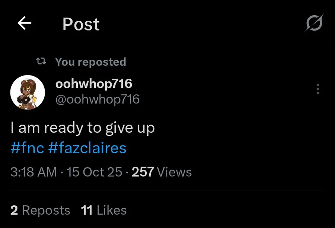Viewport: 335px width, 228px height.
Task: Click the bold oohwhop716 display name
Action: pyautogui.click(x=93, y=84)
